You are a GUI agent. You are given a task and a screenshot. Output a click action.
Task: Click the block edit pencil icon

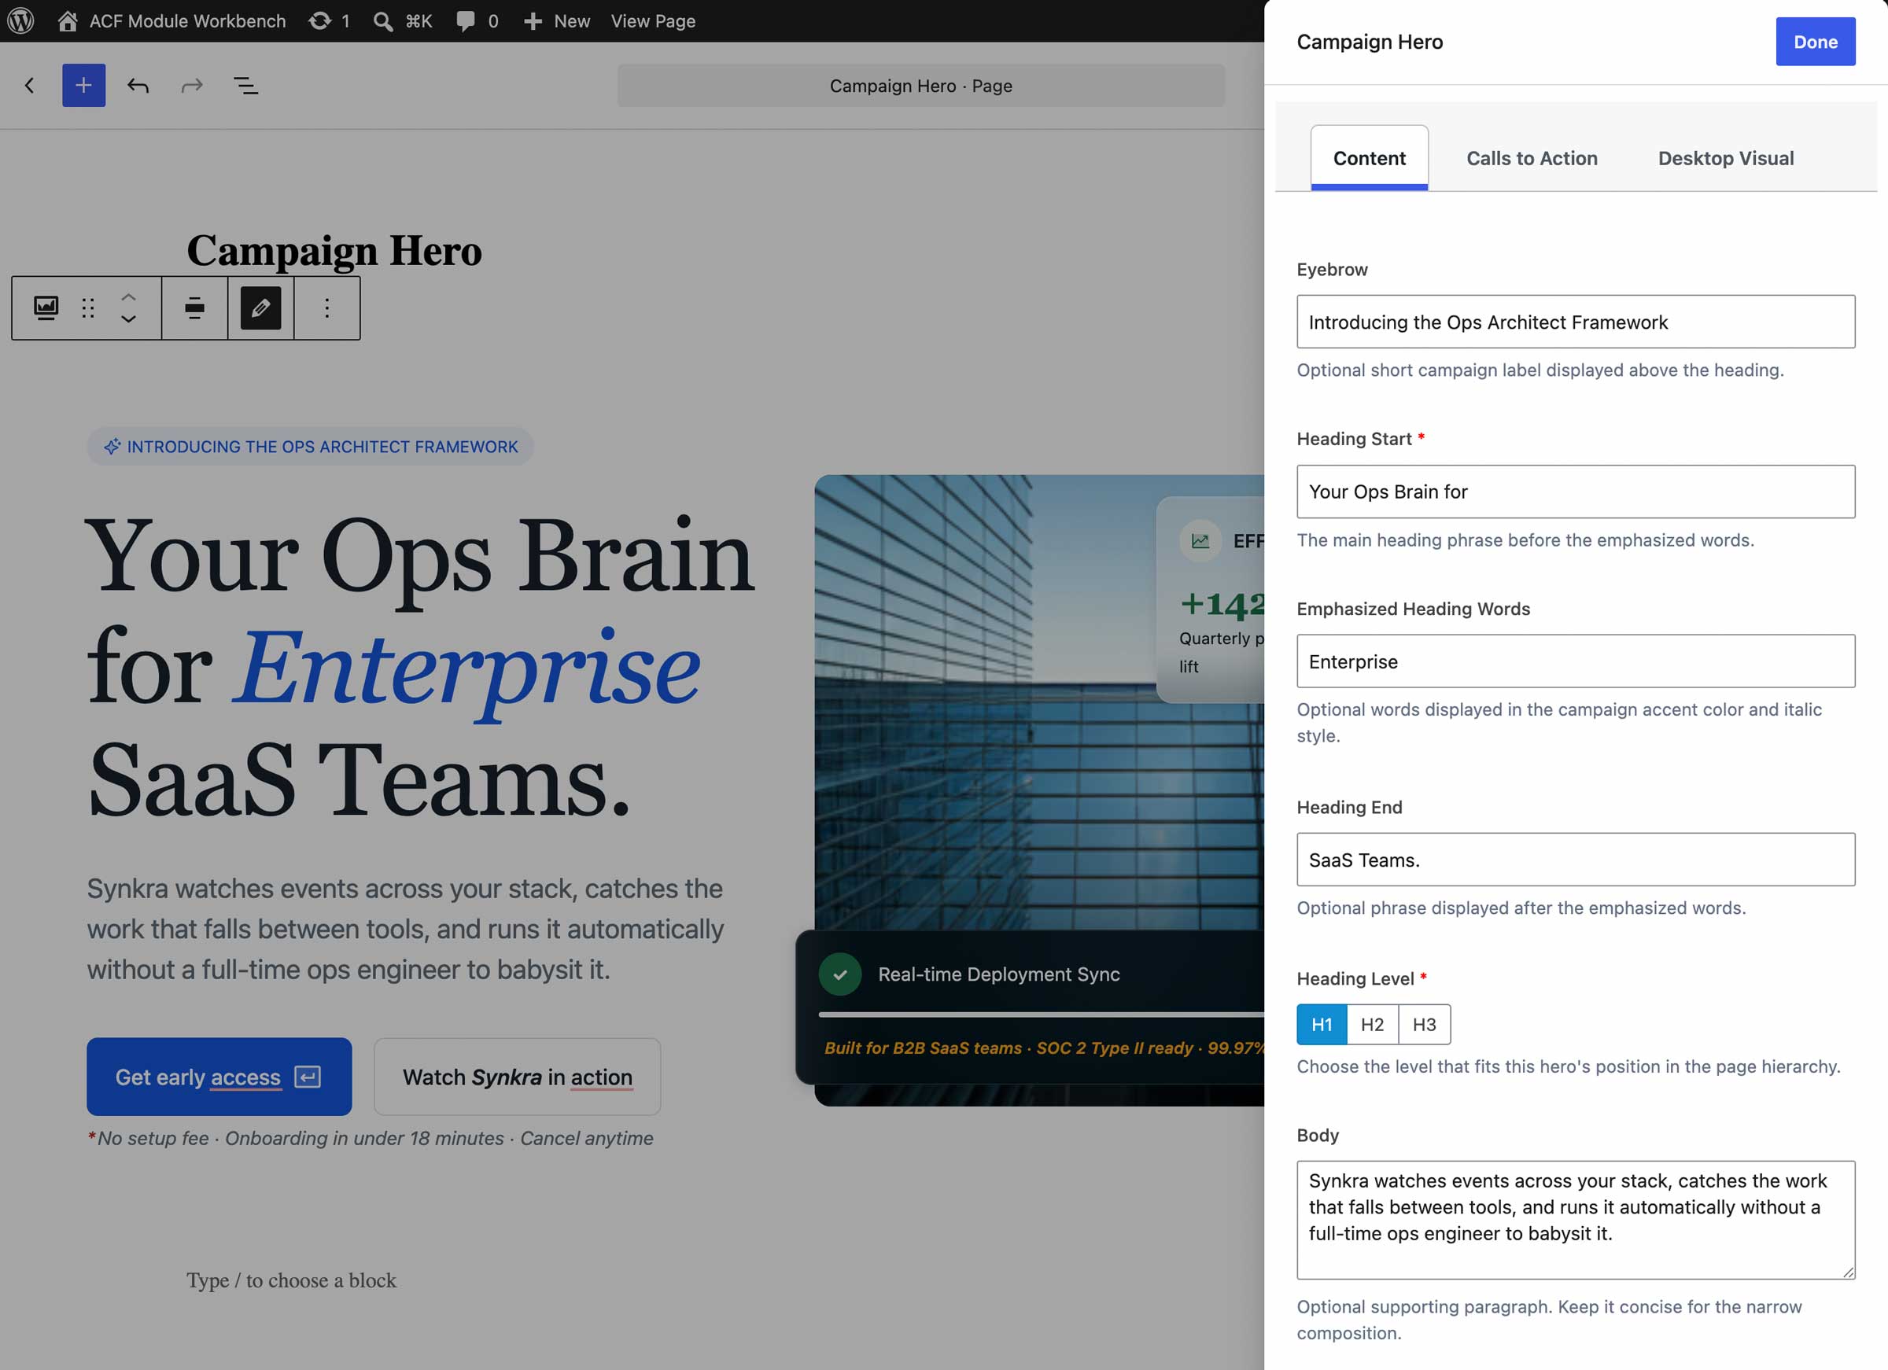point(260,308)
